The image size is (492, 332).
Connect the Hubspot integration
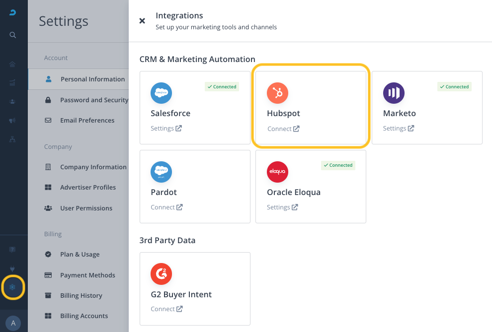(283, 129)
